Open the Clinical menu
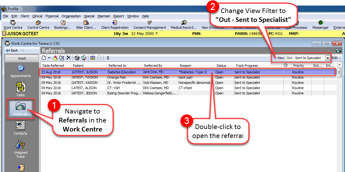 [x=37, y=16]
